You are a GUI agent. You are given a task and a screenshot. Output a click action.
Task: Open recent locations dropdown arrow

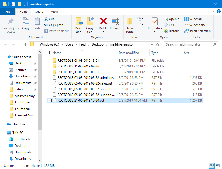[20, 45]
